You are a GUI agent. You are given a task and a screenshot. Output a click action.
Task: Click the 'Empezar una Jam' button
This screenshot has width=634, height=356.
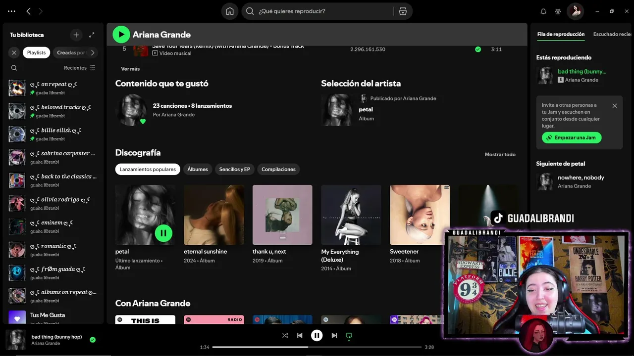[x=572, y=137]
